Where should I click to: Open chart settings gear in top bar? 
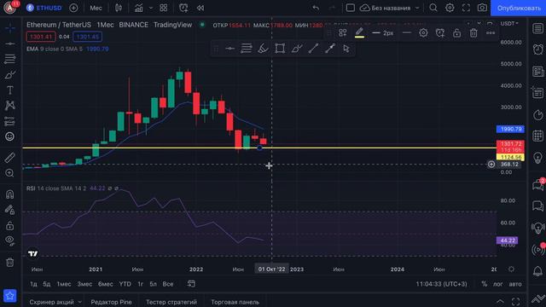point(450,8)
